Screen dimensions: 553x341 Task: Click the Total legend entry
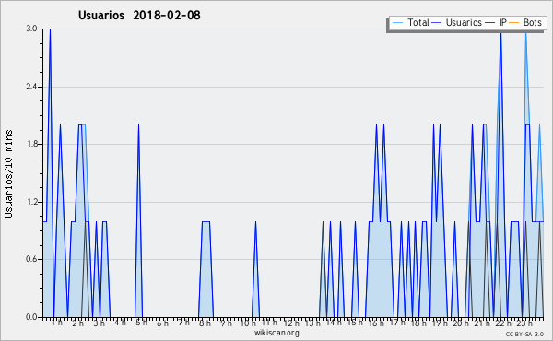[411, 22]
